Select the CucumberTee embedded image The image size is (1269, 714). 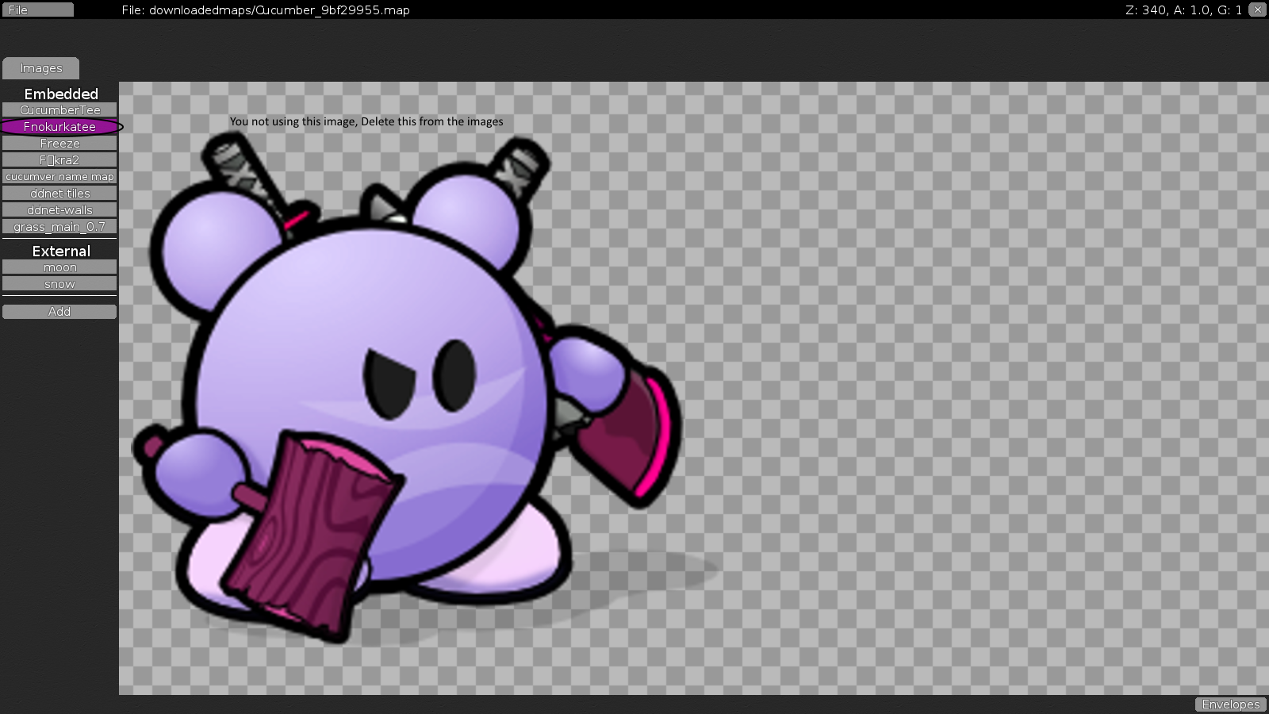(59, 109)
